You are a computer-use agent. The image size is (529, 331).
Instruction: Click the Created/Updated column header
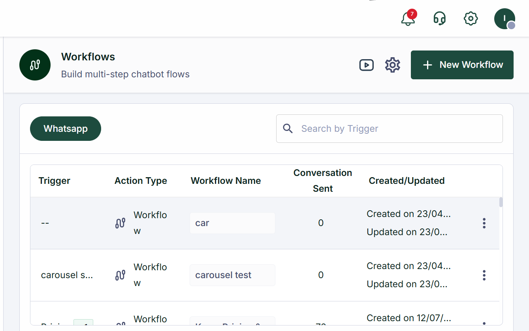407,181
